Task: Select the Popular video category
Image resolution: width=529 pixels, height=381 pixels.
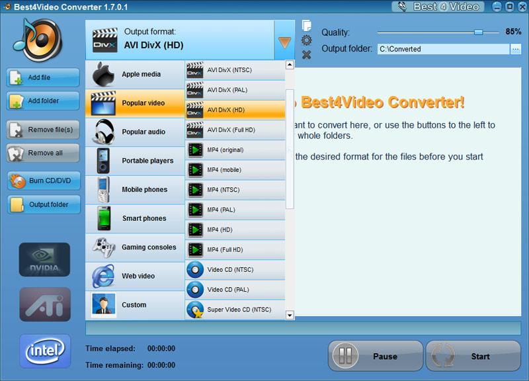Action: 135,103
